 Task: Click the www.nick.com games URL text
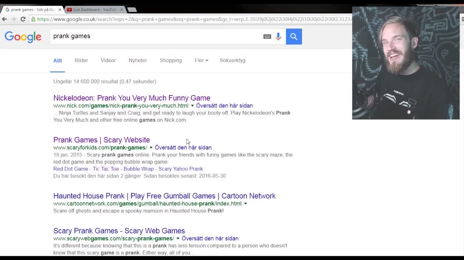click(121, 106)
